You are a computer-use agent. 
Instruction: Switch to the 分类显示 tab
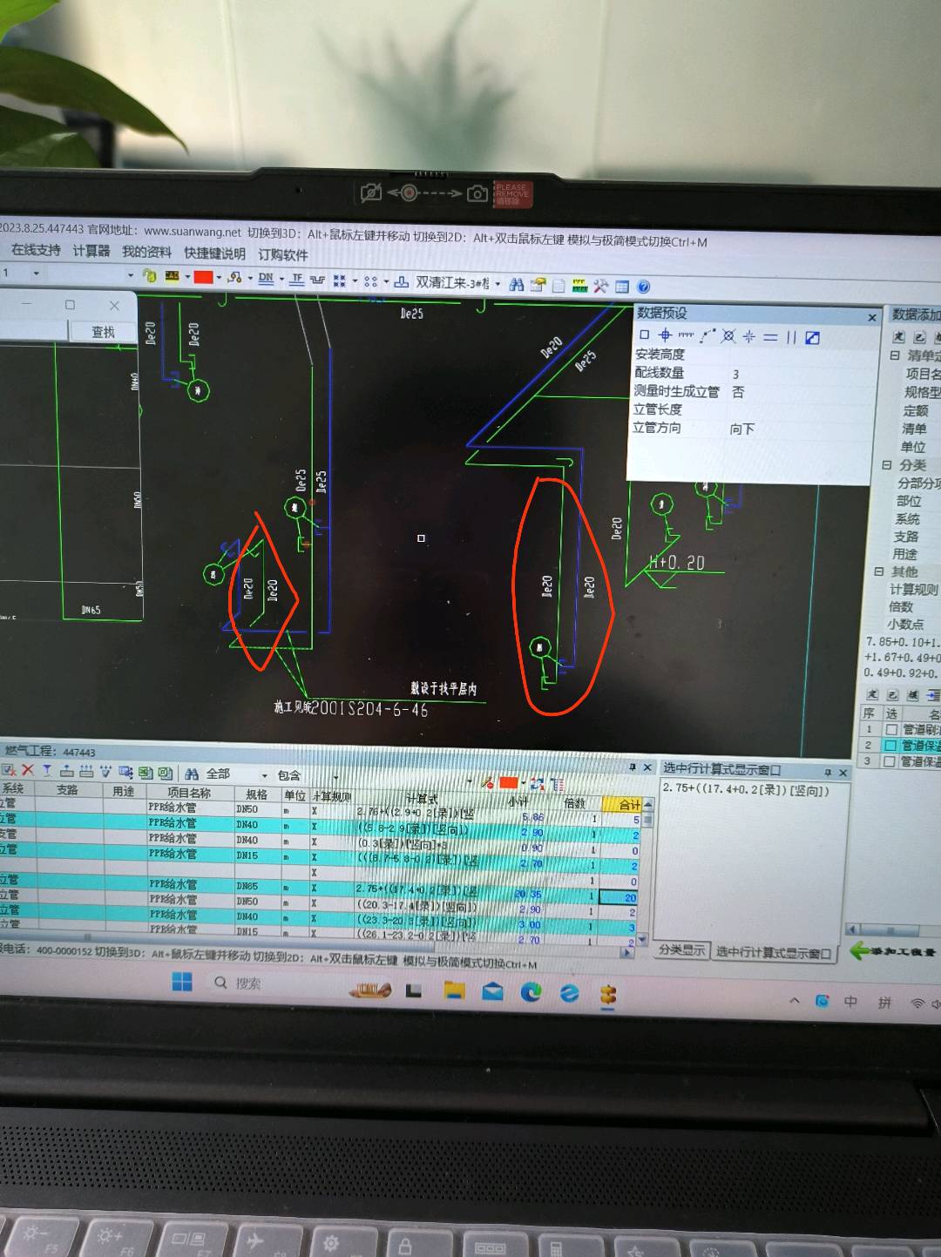(x=682, y=950)
